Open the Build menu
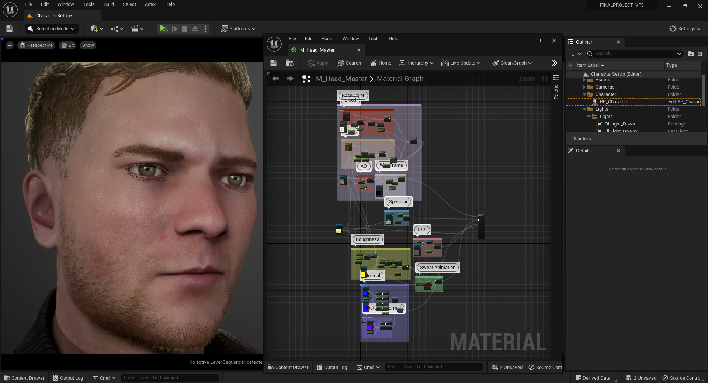This screenshot has width=708, height=383. pyautogui.click(x=108, y=4)
